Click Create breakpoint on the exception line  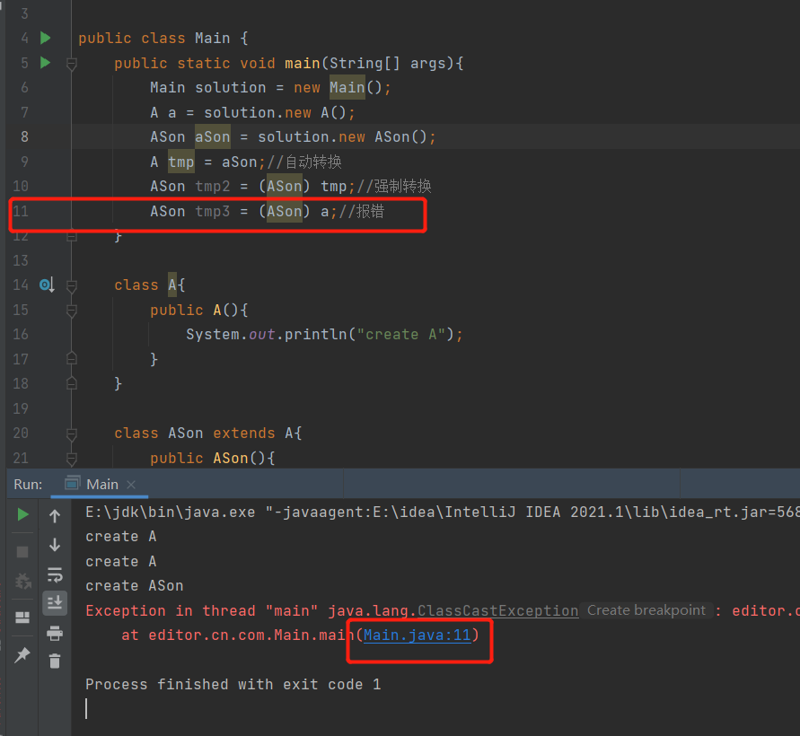[646, 610]
